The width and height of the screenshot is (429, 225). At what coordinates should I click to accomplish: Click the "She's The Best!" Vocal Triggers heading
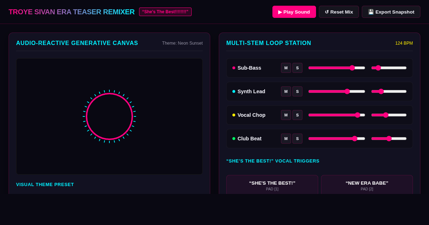(273, 161)
